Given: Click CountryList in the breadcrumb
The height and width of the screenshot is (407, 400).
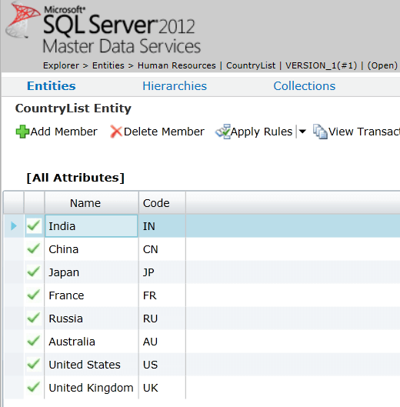Looking at the screenshot, I should point(251,65).
